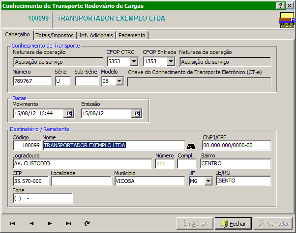Refresh the record with the reload arrow
The width and height of the screenshot is (296, 233).
(87, 223)
